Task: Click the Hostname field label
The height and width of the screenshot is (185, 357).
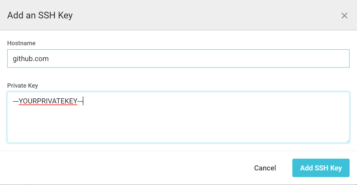Action: click(21, 43)
